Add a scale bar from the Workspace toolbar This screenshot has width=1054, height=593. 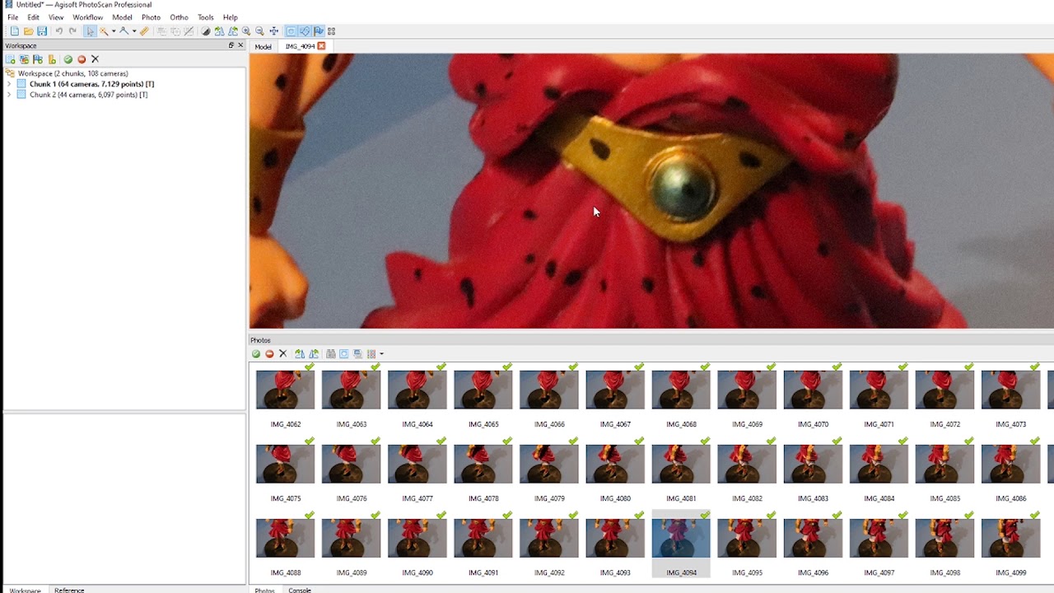click(x=52, y=59)
